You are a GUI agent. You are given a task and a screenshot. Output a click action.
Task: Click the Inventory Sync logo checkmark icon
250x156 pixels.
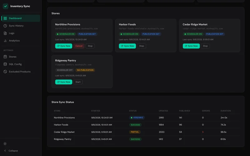tap(5, 6)
